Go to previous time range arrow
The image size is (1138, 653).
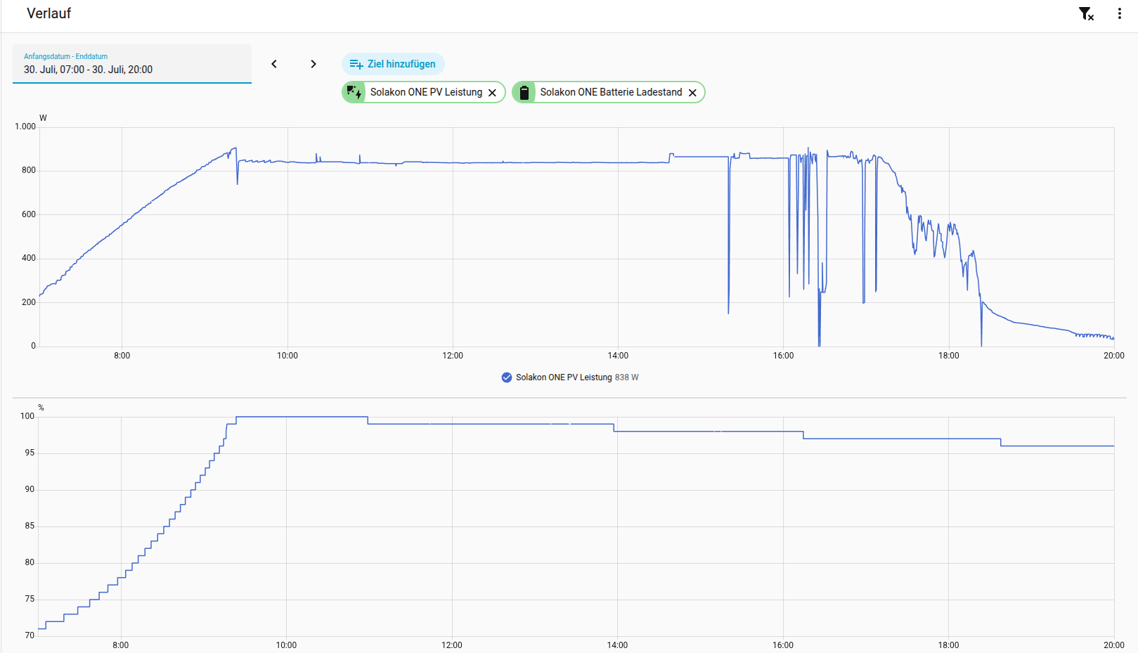(274, 64)
